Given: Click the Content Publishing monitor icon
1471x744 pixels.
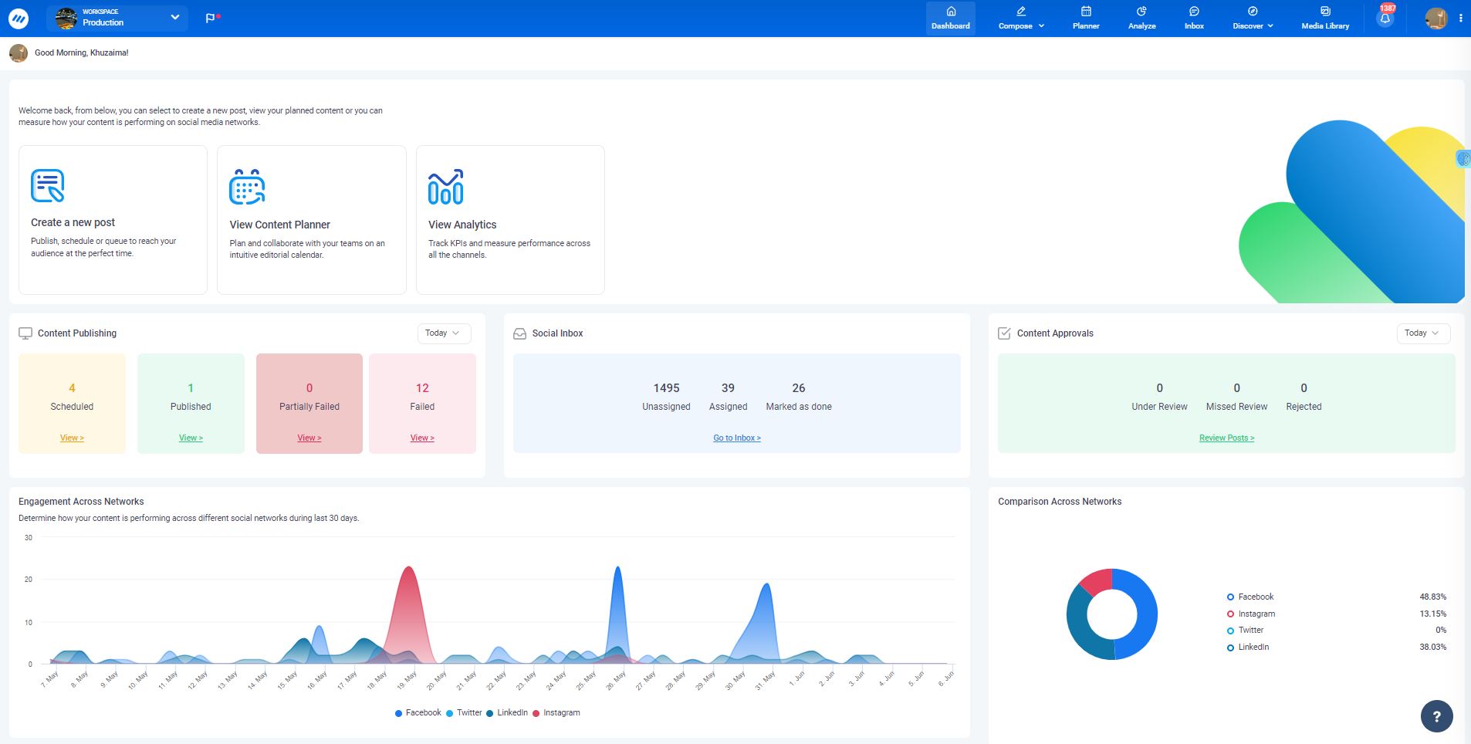Looking at the screenshot, I should (25, 333).
